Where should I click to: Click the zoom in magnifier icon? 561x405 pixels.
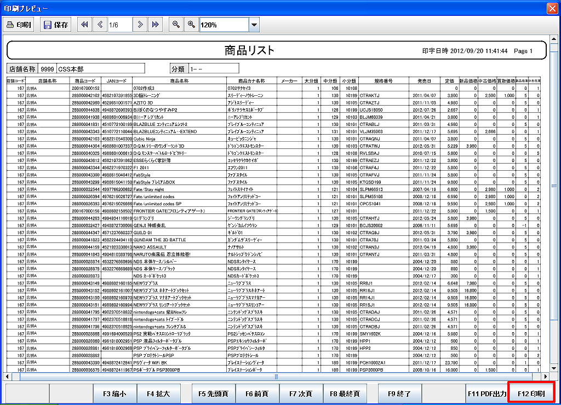click(191, 25)
